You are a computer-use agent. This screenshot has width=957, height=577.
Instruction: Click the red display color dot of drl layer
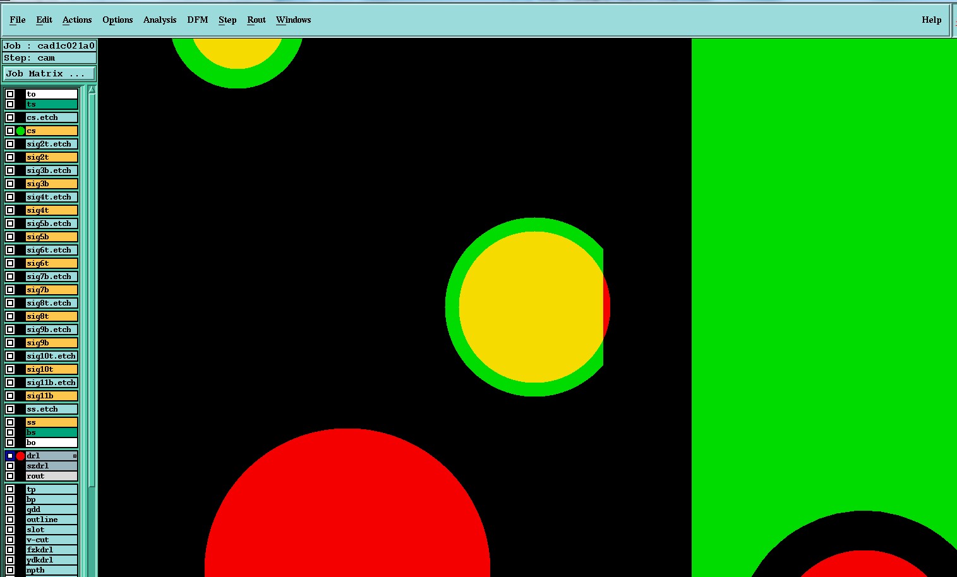click(20, 456)
